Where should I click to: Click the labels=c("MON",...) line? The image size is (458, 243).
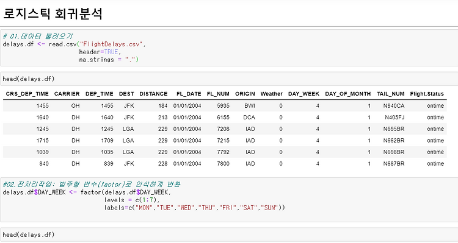pos(195,208)
